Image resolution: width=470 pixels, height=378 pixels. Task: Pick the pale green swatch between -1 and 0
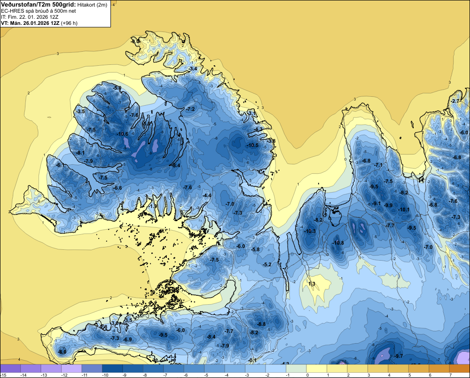296,369
